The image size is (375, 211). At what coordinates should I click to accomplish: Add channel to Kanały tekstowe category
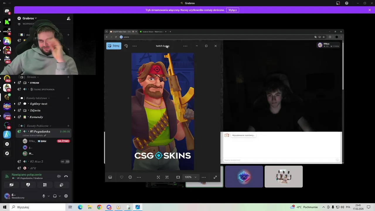[68, 98]
